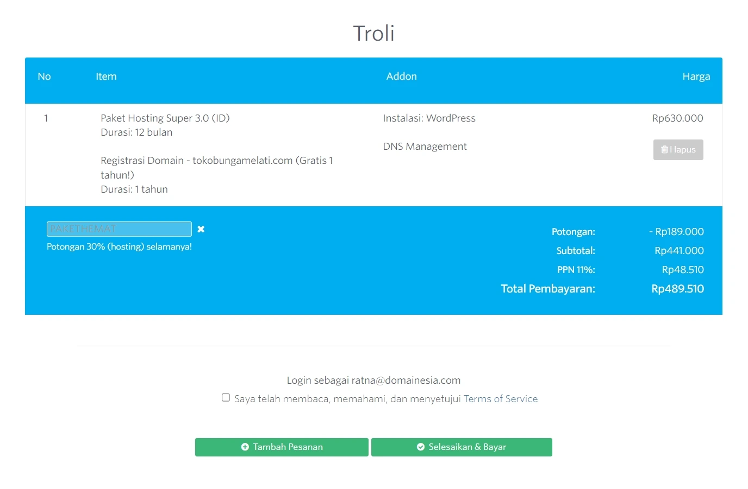Screen dimensions: 748x489
Task: Tick the Terms of Service agreement checkbox
Action: pos(226,398)
